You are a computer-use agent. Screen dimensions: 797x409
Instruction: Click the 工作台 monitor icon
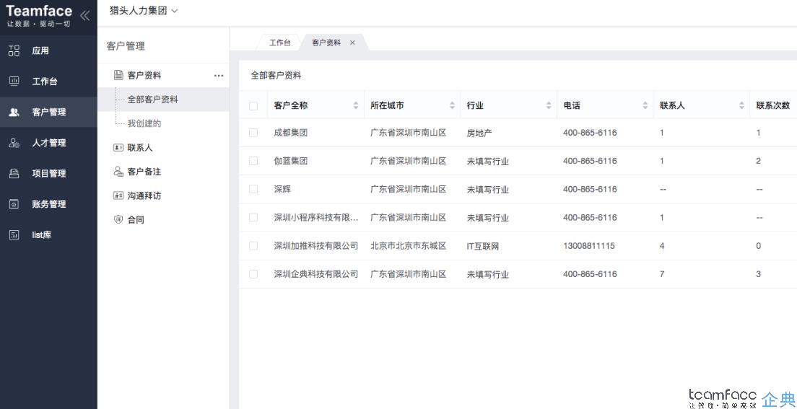point(14,82)
